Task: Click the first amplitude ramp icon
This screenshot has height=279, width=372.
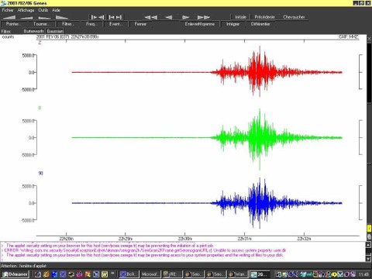Action: [x=9, y=17]
